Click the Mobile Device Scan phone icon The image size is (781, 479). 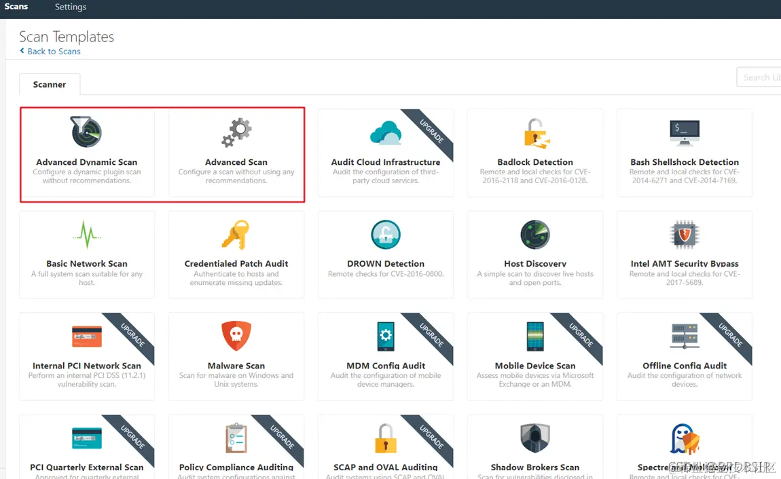pos(535,337)
